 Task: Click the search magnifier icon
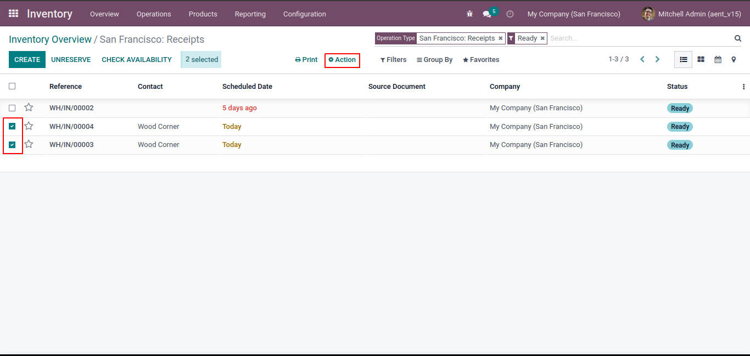tap(738, 38)
